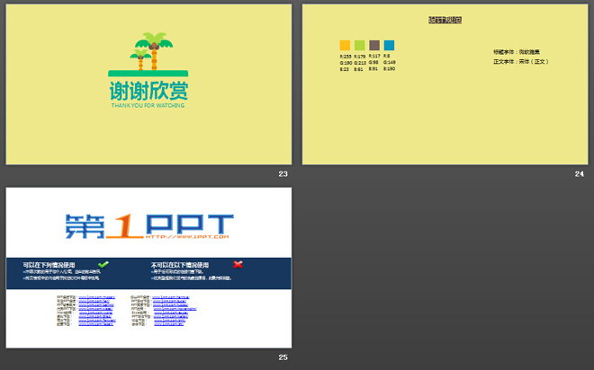Pick the orange color swatch on slide 24
Screen dimensions: 594x370
pos(345,46)
